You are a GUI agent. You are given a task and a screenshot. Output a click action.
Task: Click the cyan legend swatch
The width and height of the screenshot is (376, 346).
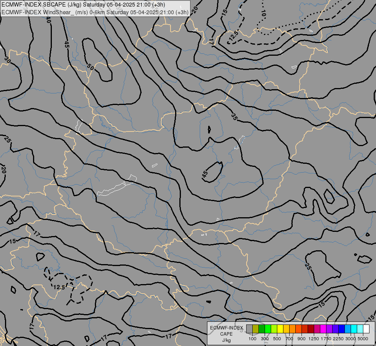[354, 329]
